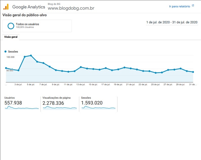This screenshot has height=160, width=201.
Task: Select the Visão geral tab
Action: (11, 37)
